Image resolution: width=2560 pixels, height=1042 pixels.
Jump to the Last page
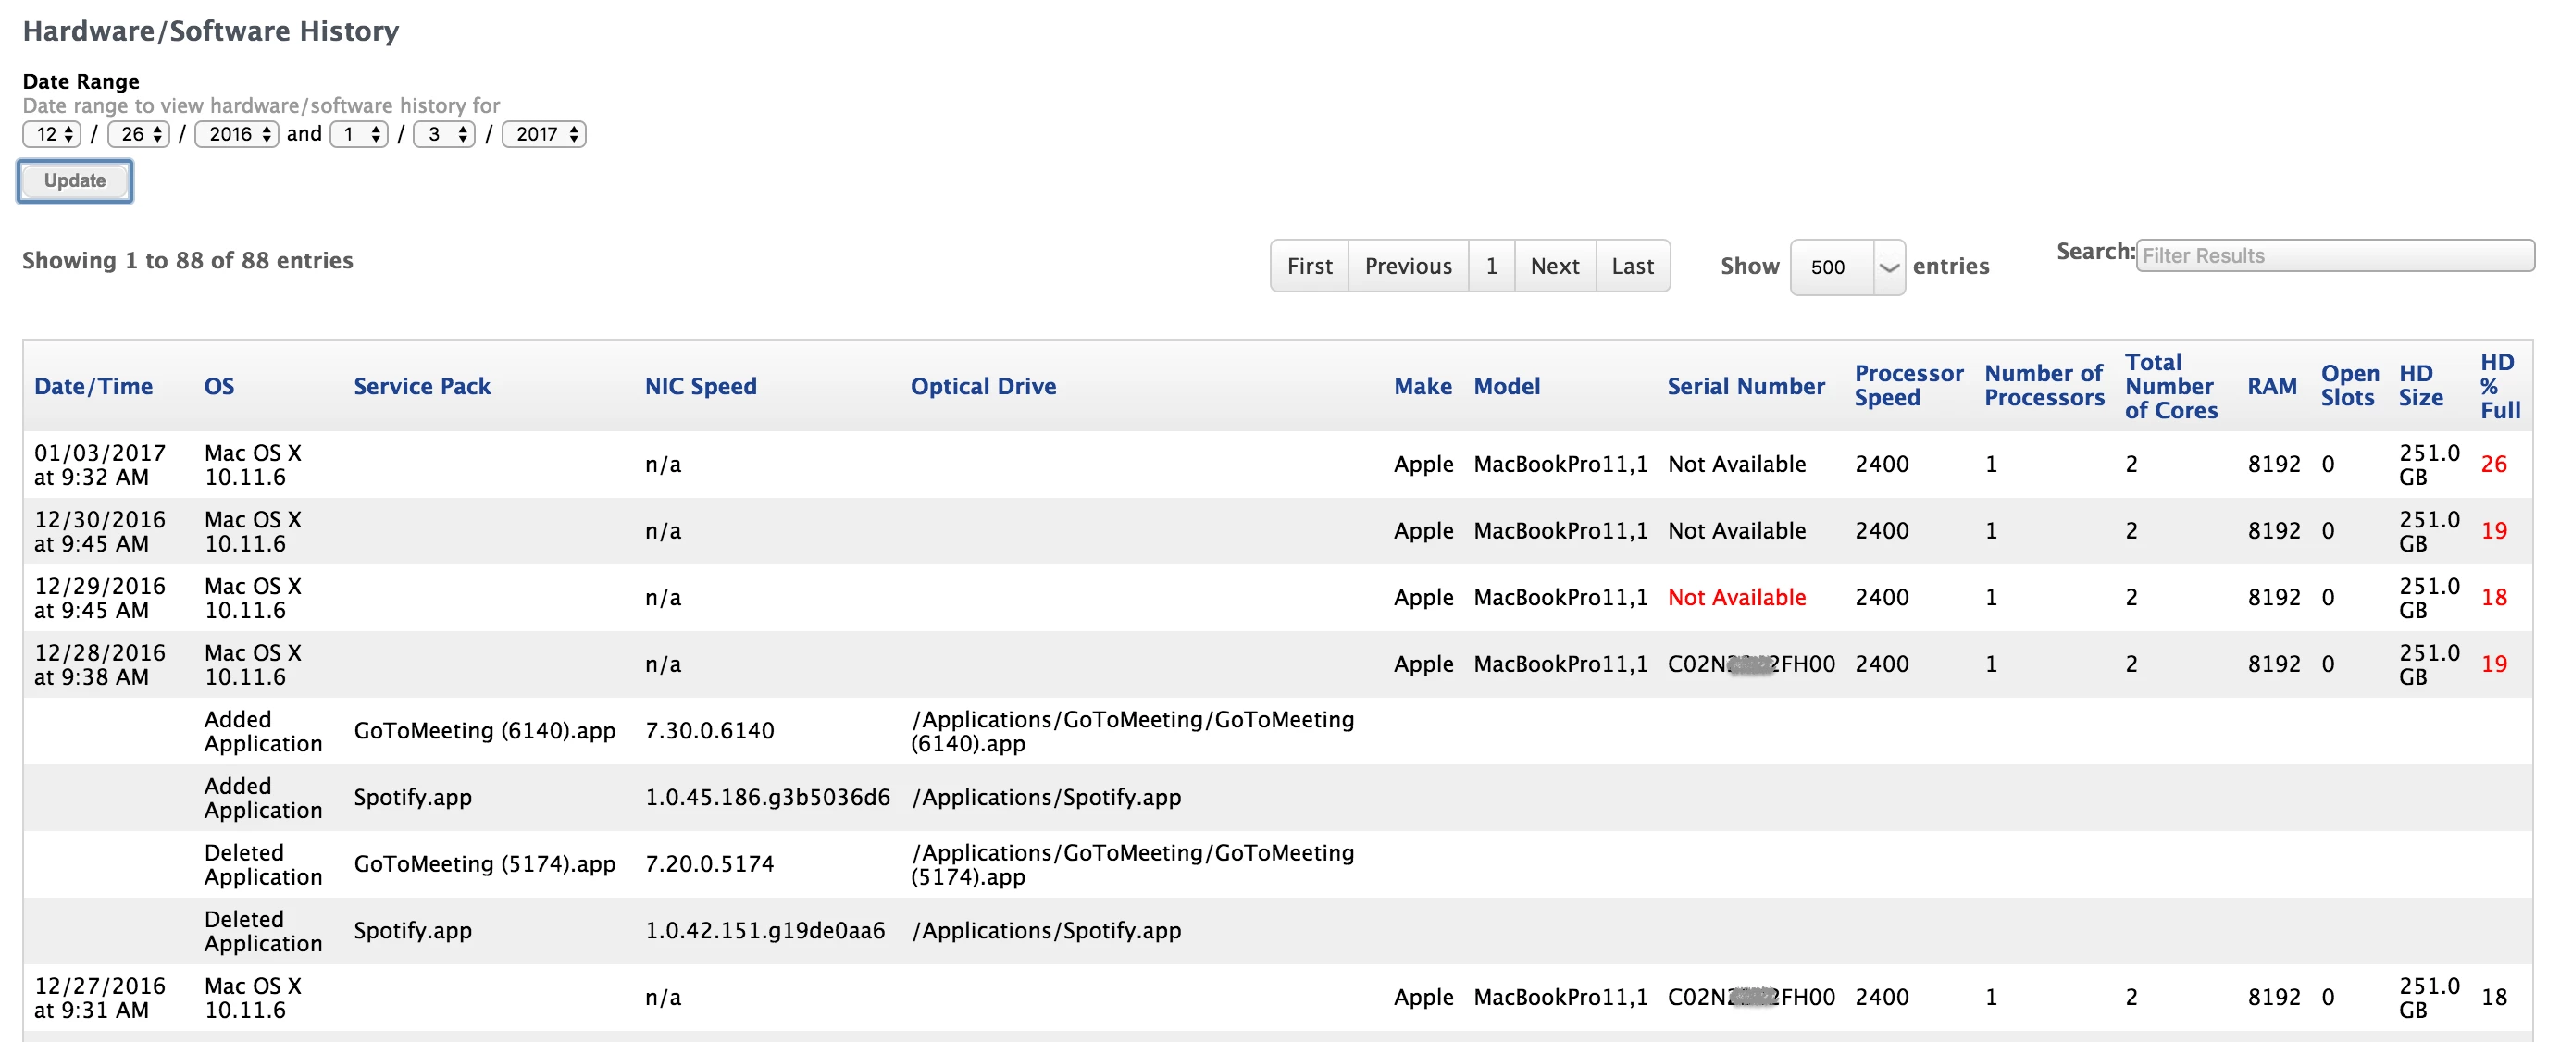(x=1632, y=267)
